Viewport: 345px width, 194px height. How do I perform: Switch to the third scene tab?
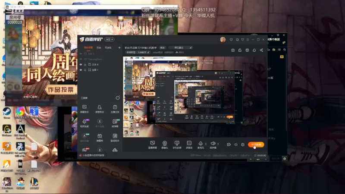click(108, 47)
